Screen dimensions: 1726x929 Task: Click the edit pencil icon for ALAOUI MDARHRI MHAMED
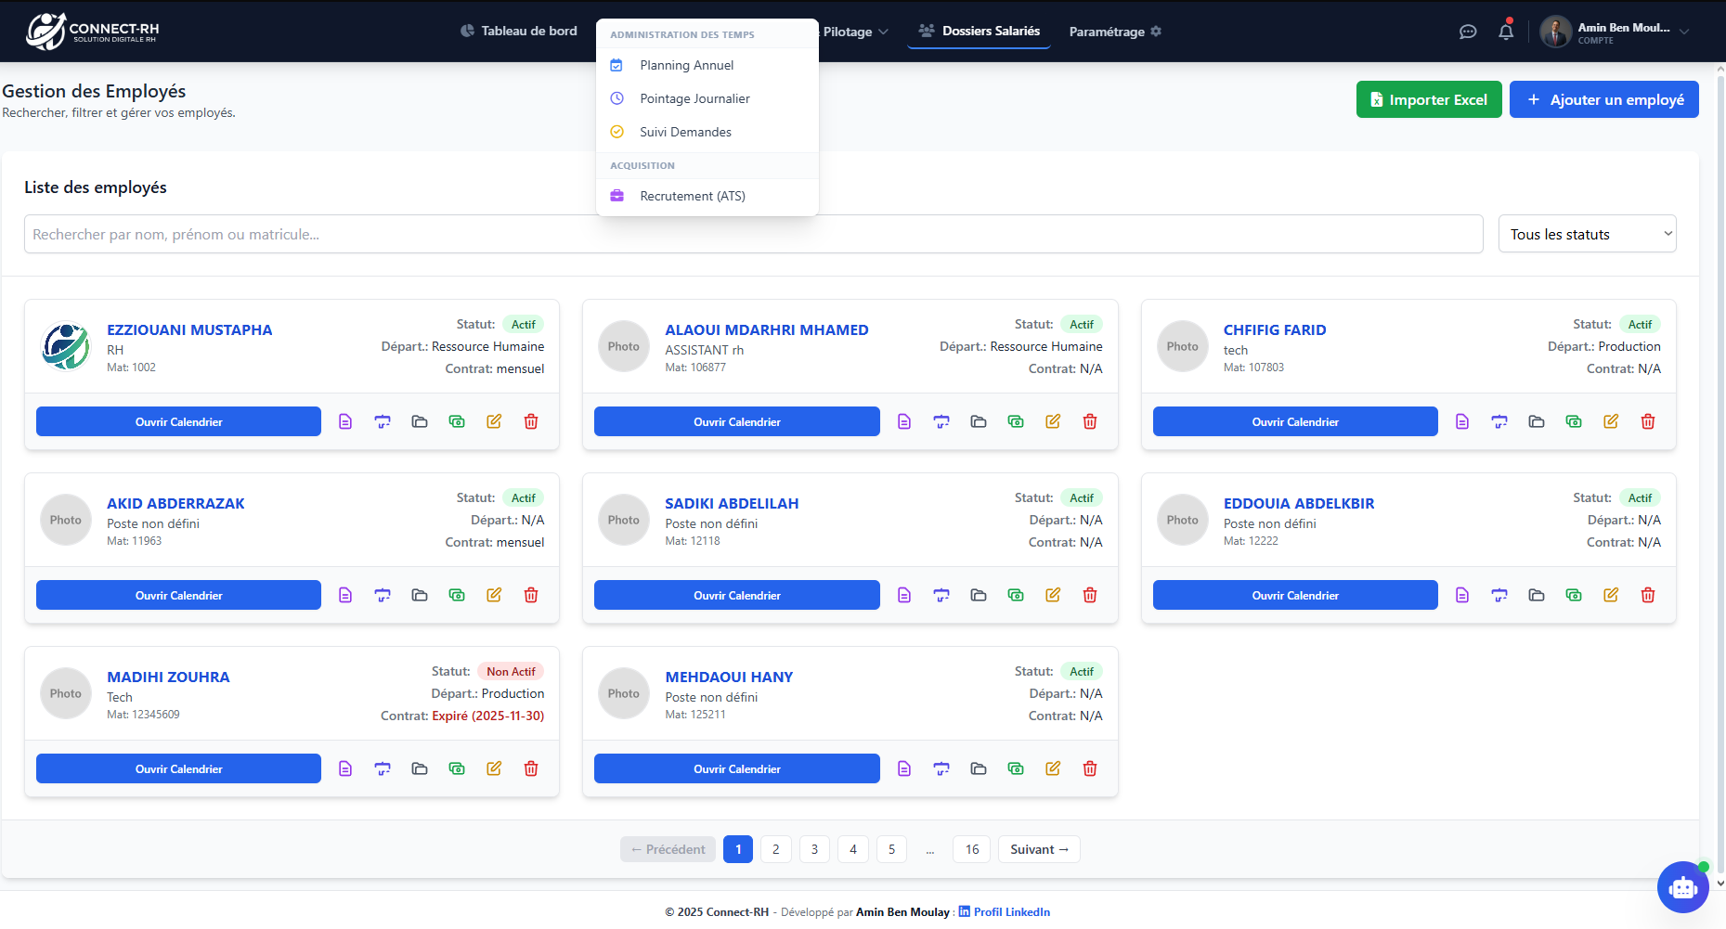[1053, 421]
